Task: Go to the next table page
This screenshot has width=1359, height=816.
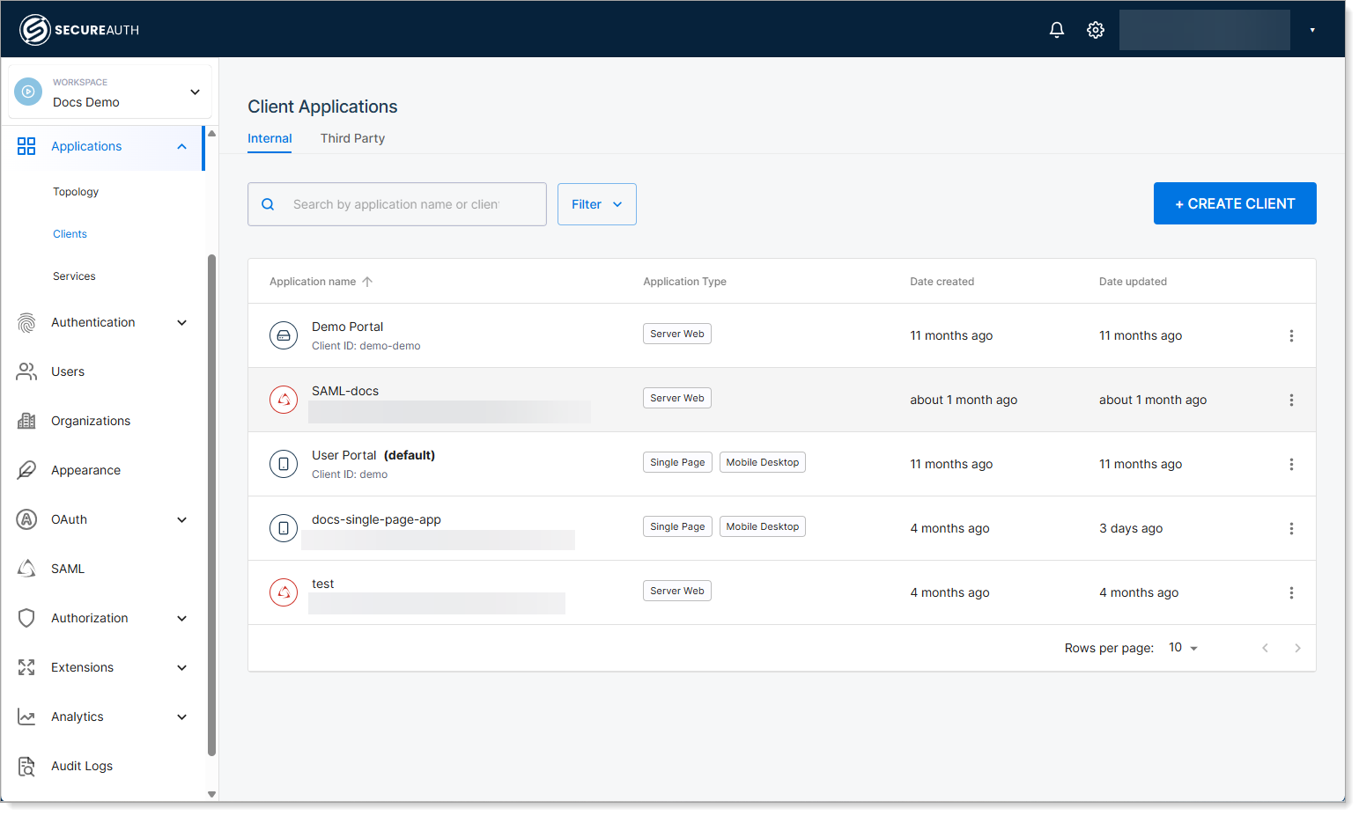Action: [1297, 648]
